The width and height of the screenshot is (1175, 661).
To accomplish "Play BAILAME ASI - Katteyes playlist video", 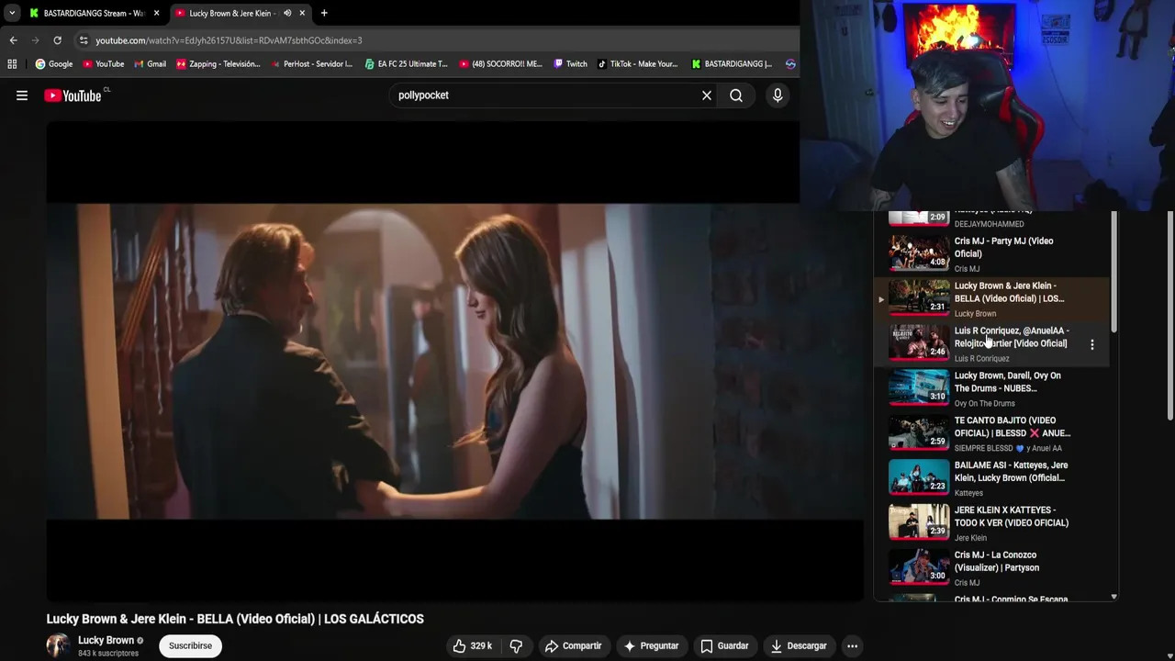I will pos(991,479).
